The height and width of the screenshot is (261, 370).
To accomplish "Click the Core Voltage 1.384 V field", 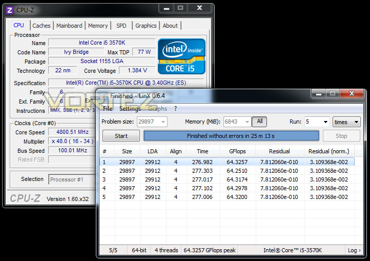I will (x=137, y=70).
